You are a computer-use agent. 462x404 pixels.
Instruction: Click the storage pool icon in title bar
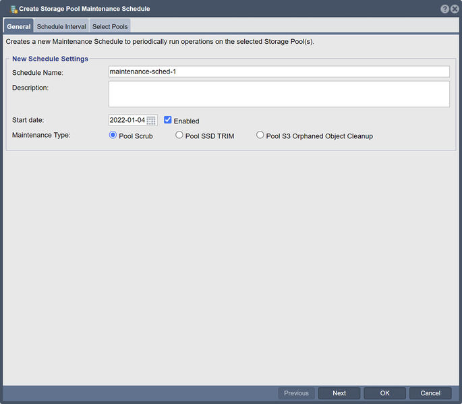click(x=13, y=9)
